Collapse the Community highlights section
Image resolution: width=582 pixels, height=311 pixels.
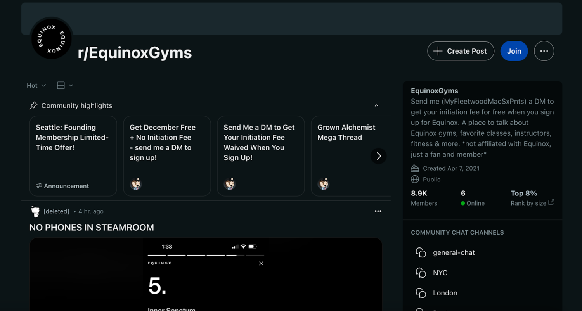click(376, 105)
